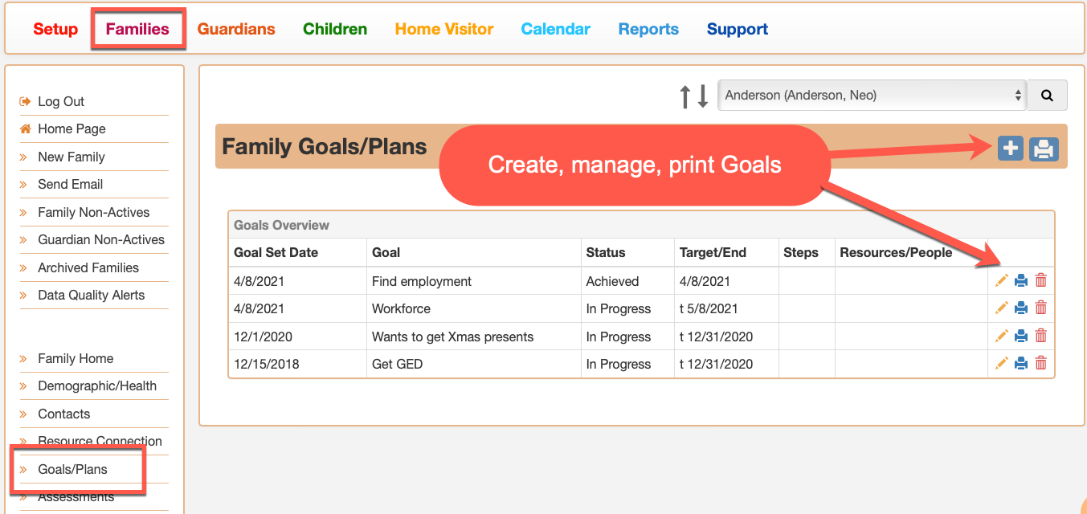Screen dimensions: 1087x514
Task: Print the Workforce goal row
Action: click(1021, 308)
